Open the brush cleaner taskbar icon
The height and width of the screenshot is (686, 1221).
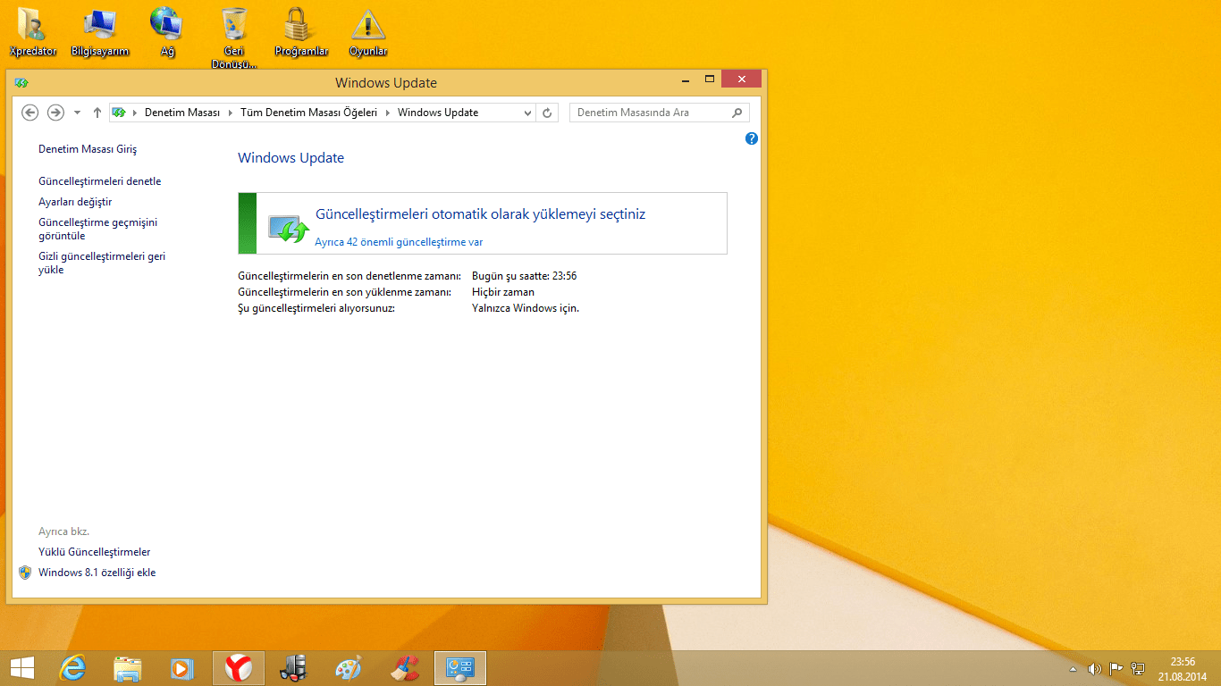pos(404,668)
